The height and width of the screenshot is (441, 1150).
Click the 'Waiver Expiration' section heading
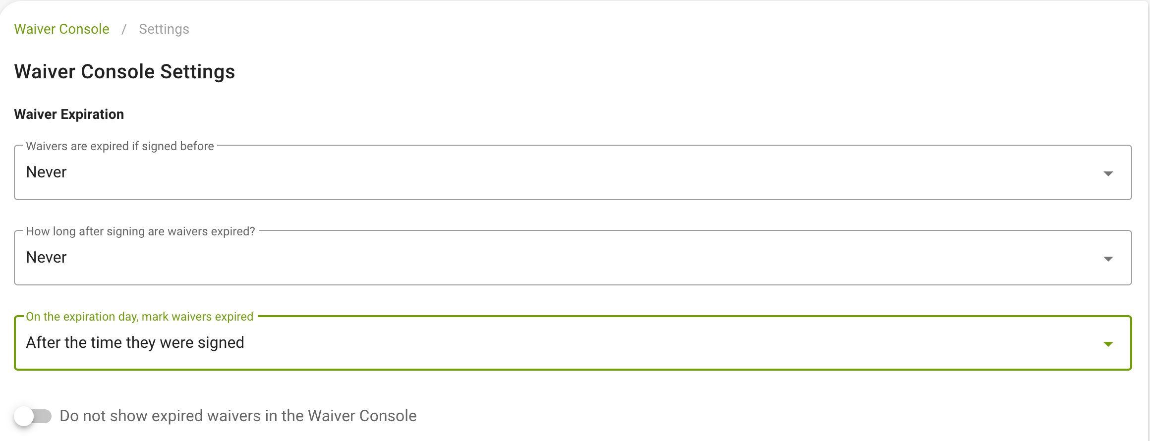69,114
